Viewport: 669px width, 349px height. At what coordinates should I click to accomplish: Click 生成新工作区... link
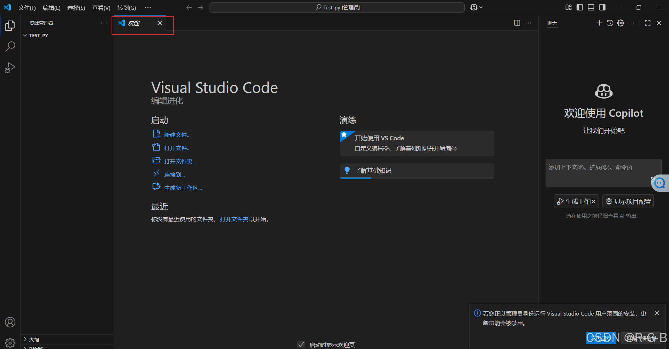click(x=183, y=188)
